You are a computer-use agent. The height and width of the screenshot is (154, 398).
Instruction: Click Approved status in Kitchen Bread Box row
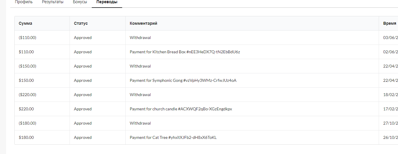coord(83,52)
